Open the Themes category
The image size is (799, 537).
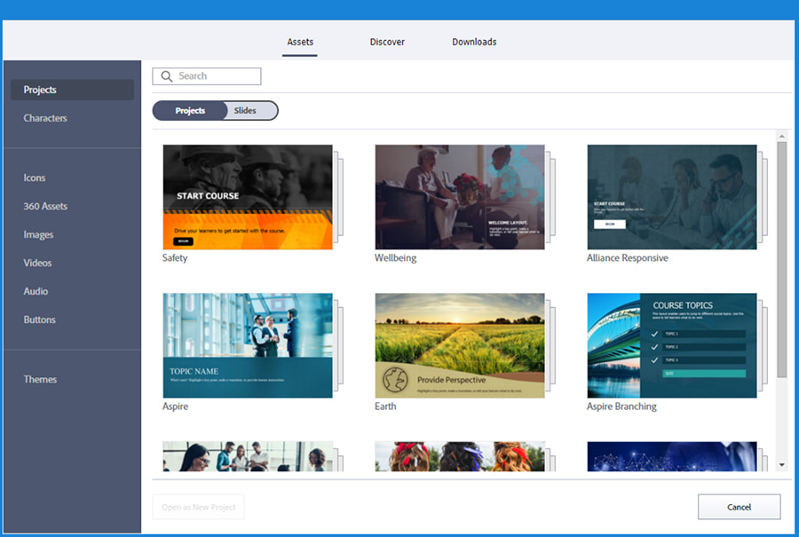tap(40, 380)
